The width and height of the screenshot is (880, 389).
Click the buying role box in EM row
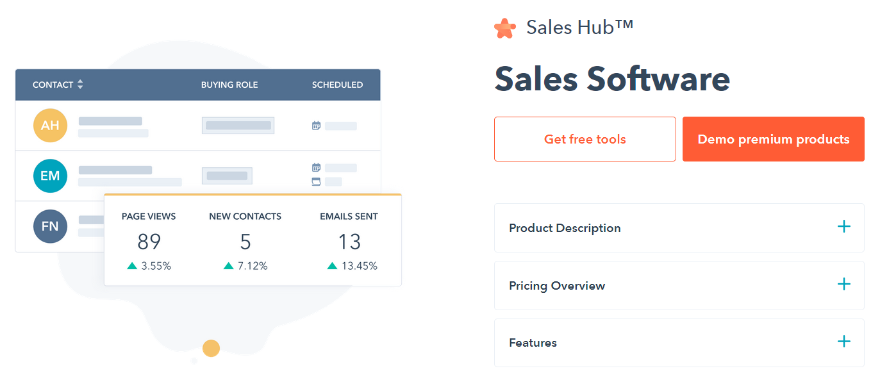pyautogui.click(x=227, y=176)
